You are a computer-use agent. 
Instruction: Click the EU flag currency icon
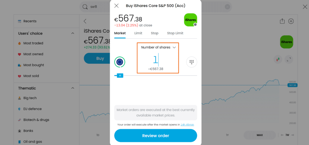tap(120, 62)
